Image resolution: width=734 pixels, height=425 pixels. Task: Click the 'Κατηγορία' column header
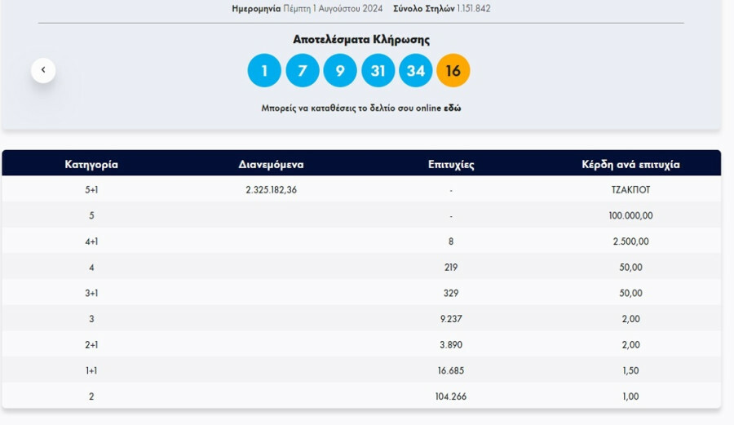click(91, 164)
